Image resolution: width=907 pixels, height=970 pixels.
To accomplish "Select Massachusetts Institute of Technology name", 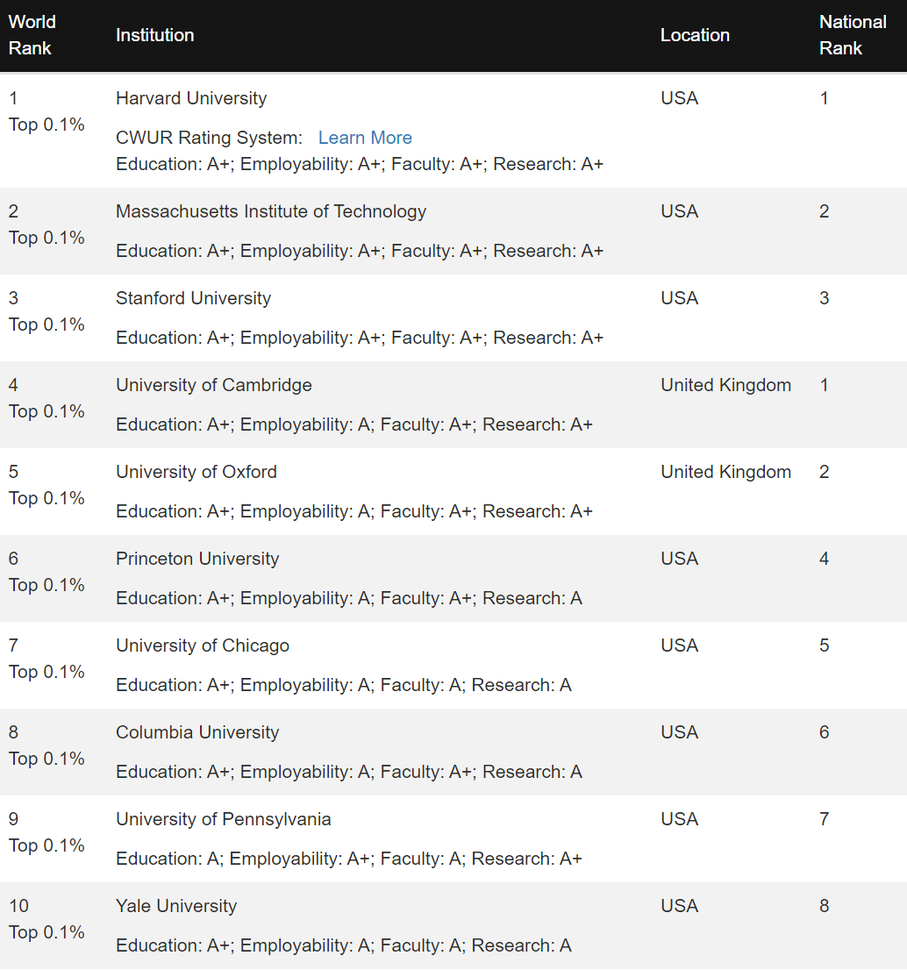I will tap(271, 211).
